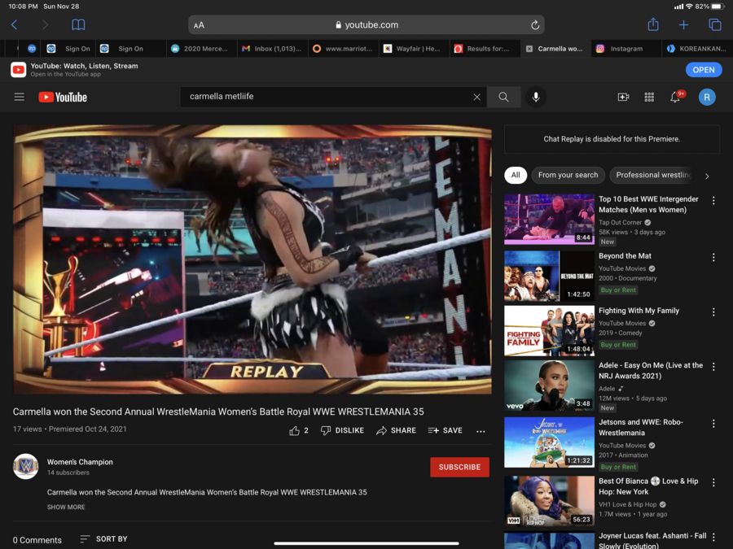Switch to KOREANKAN... tab
The height and width of the screenshot is (549, 733).
(697, 49)
